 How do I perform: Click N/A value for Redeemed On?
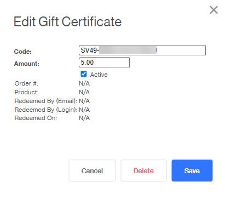84,118
